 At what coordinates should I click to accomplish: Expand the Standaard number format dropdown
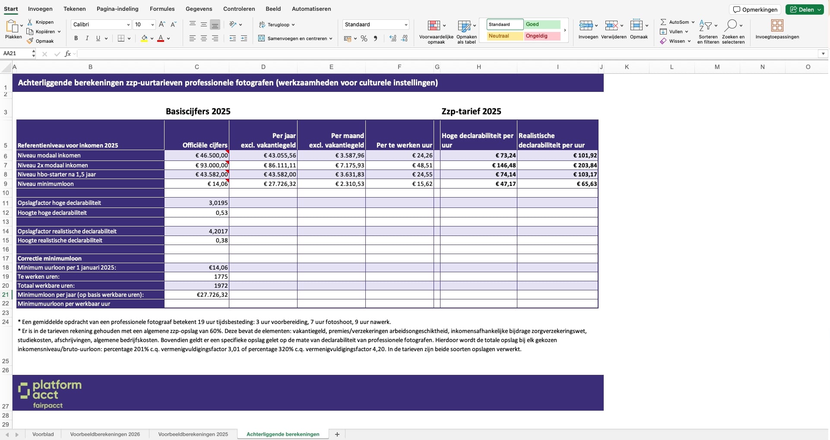tap(405, 25)
